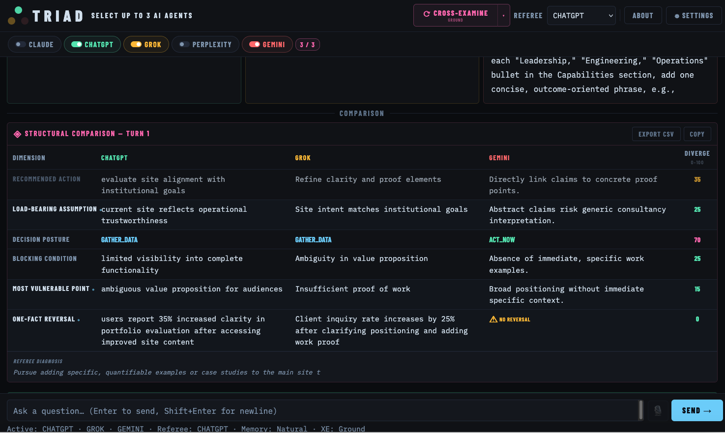Click the arrow icon on Send button
This screenshot has width=725, height=433.
pos(708,410)
